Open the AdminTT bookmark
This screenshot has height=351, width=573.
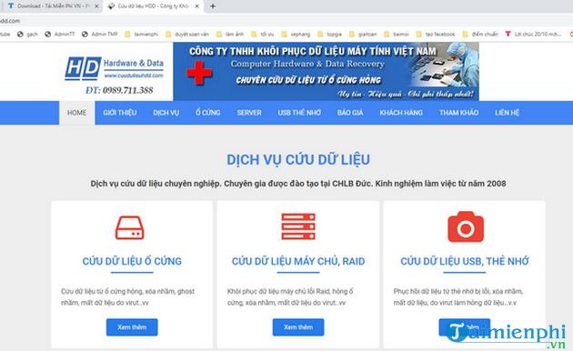60,34
